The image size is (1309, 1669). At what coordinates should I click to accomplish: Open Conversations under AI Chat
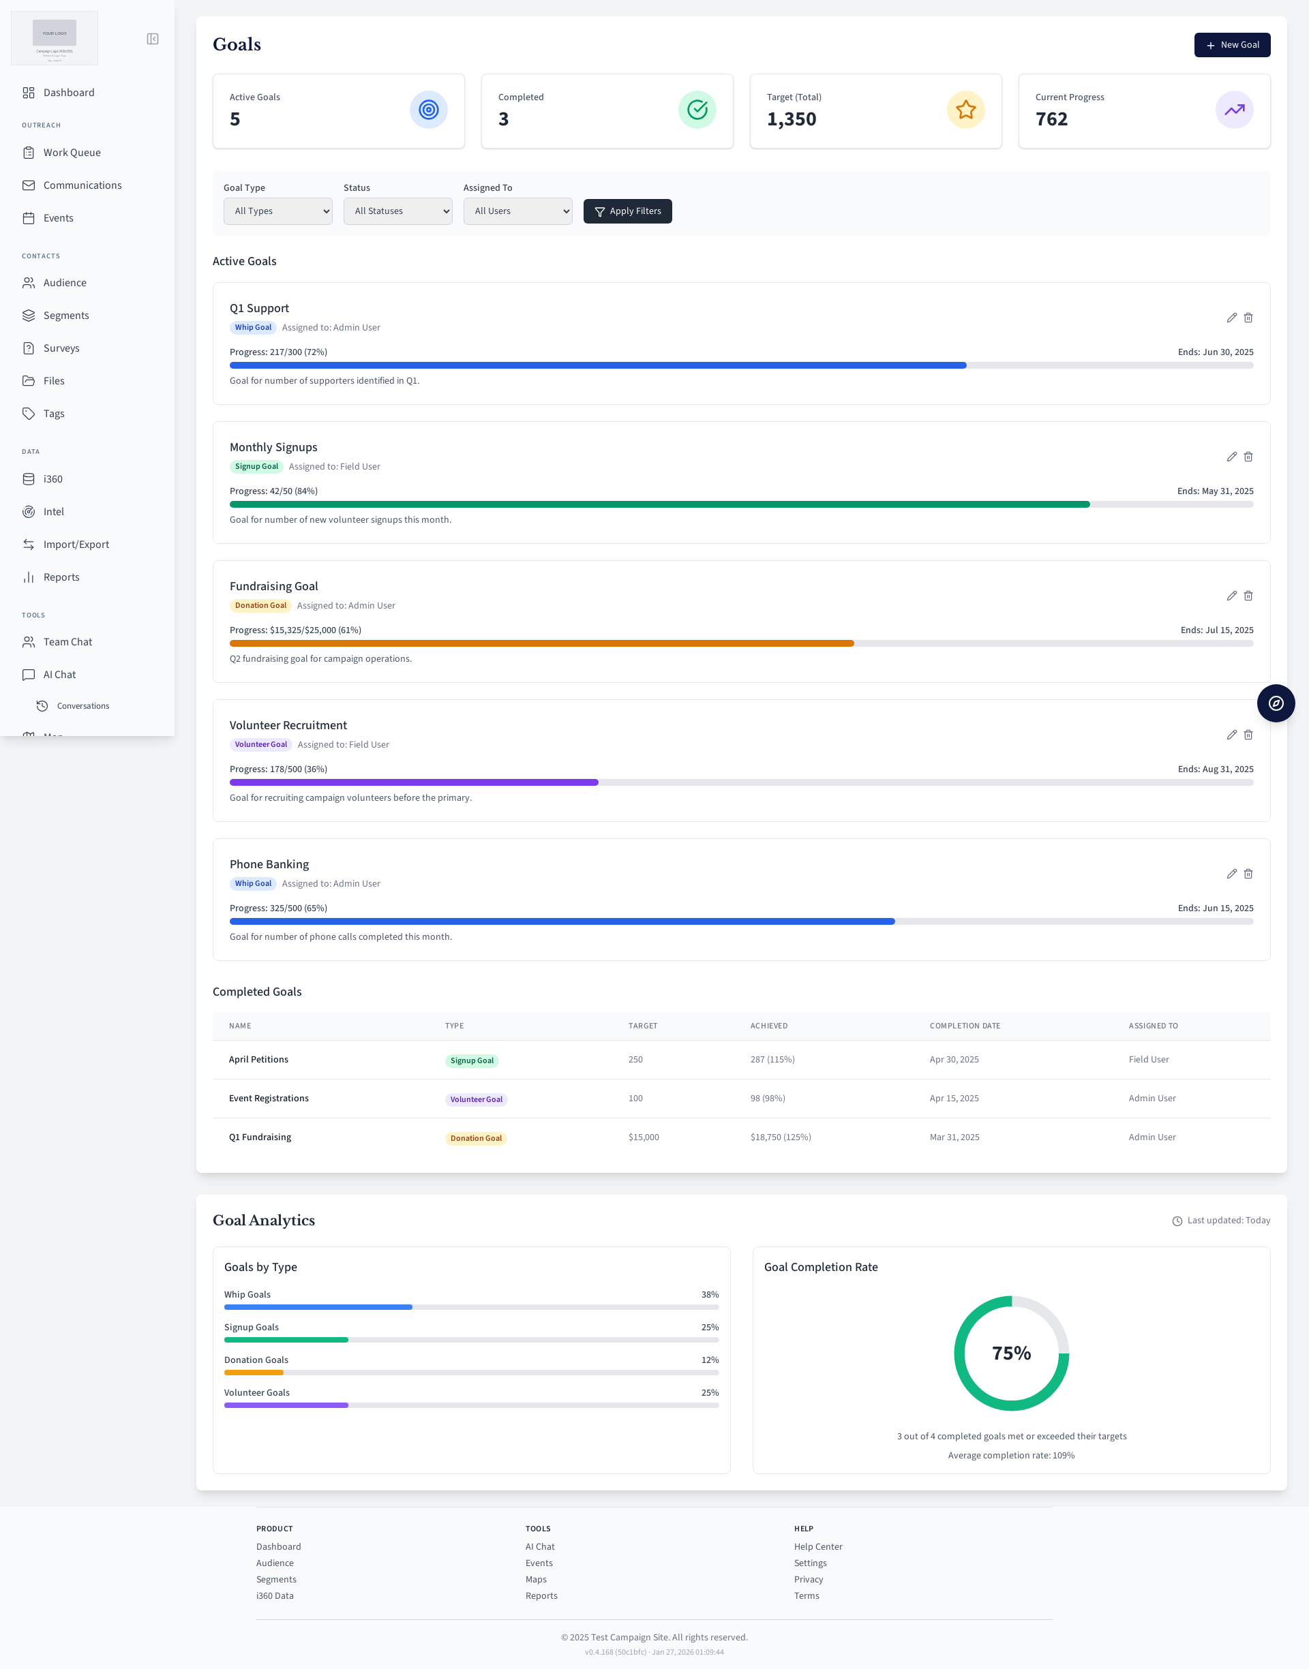(x=82, y=706)
